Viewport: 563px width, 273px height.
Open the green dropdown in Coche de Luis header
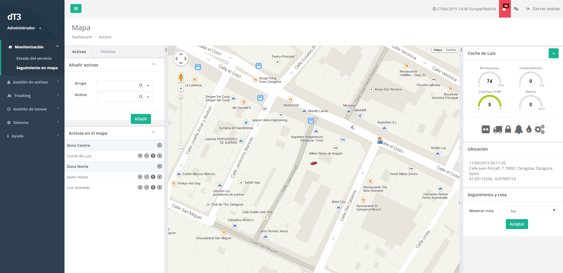pos(554,53)
